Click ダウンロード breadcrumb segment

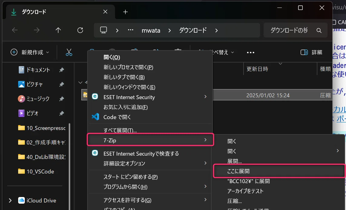[193, 30]
